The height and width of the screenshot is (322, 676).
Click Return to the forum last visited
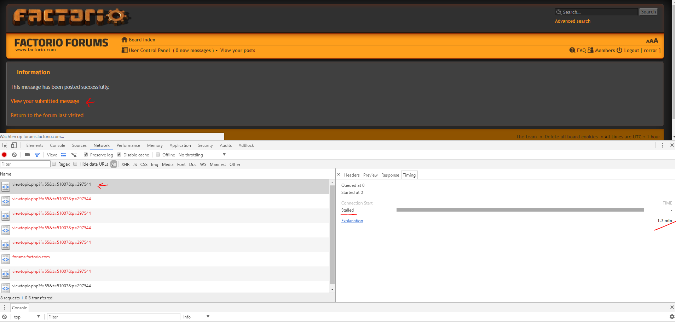47,115
